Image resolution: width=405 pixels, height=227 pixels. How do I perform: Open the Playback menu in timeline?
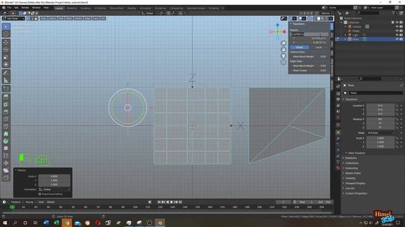tap(17, 202)
